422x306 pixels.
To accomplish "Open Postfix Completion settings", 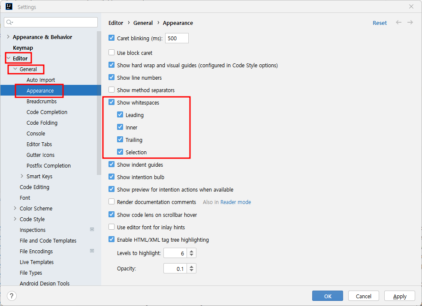I will (48, 166).
